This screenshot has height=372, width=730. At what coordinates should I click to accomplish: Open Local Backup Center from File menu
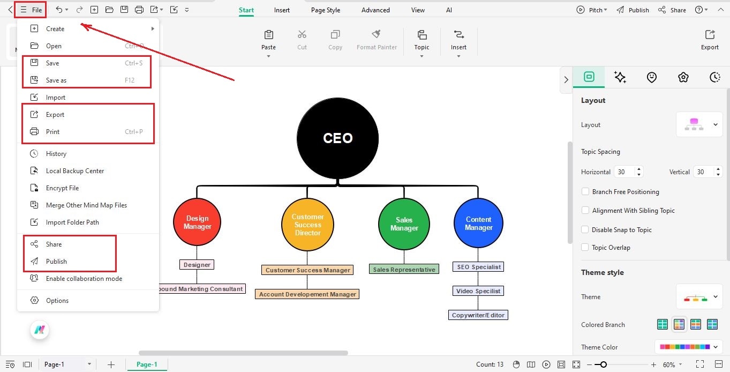(x=75, y=170)
